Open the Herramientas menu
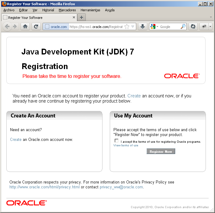Viewport: 215px width, 213px height. (x=90, y=10)
